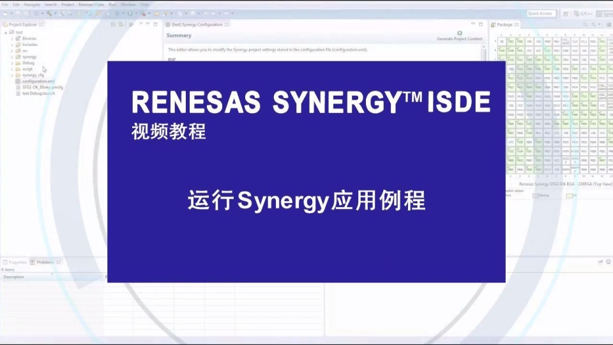
Task: Select the S7G2-DK_Blinky.pincfg file
Action: pos(43,88)
